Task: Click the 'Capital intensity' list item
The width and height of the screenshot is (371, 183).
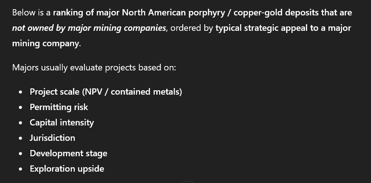Action: [x=62, y=122]
